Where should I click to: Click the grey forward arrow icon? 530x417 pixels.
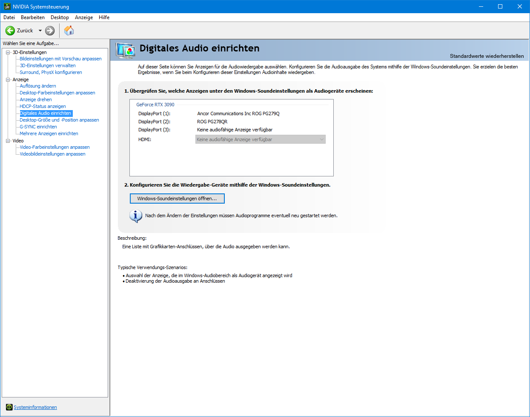[x=50, y=31]
